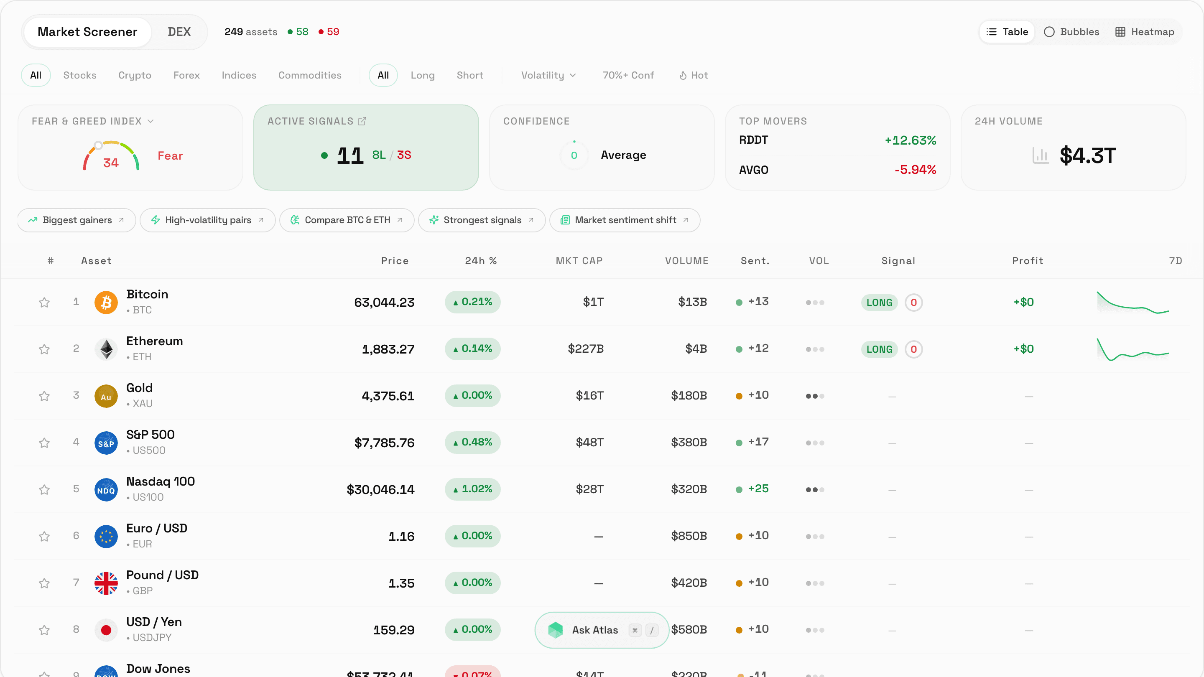
Task: Click the Japan flag icon
Action: tap(106, 630)
